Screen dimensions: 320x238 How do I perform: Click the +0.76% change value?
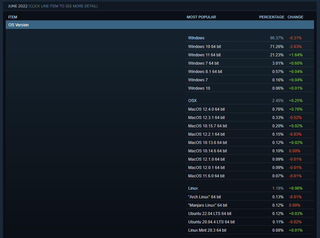coord(296,109)
